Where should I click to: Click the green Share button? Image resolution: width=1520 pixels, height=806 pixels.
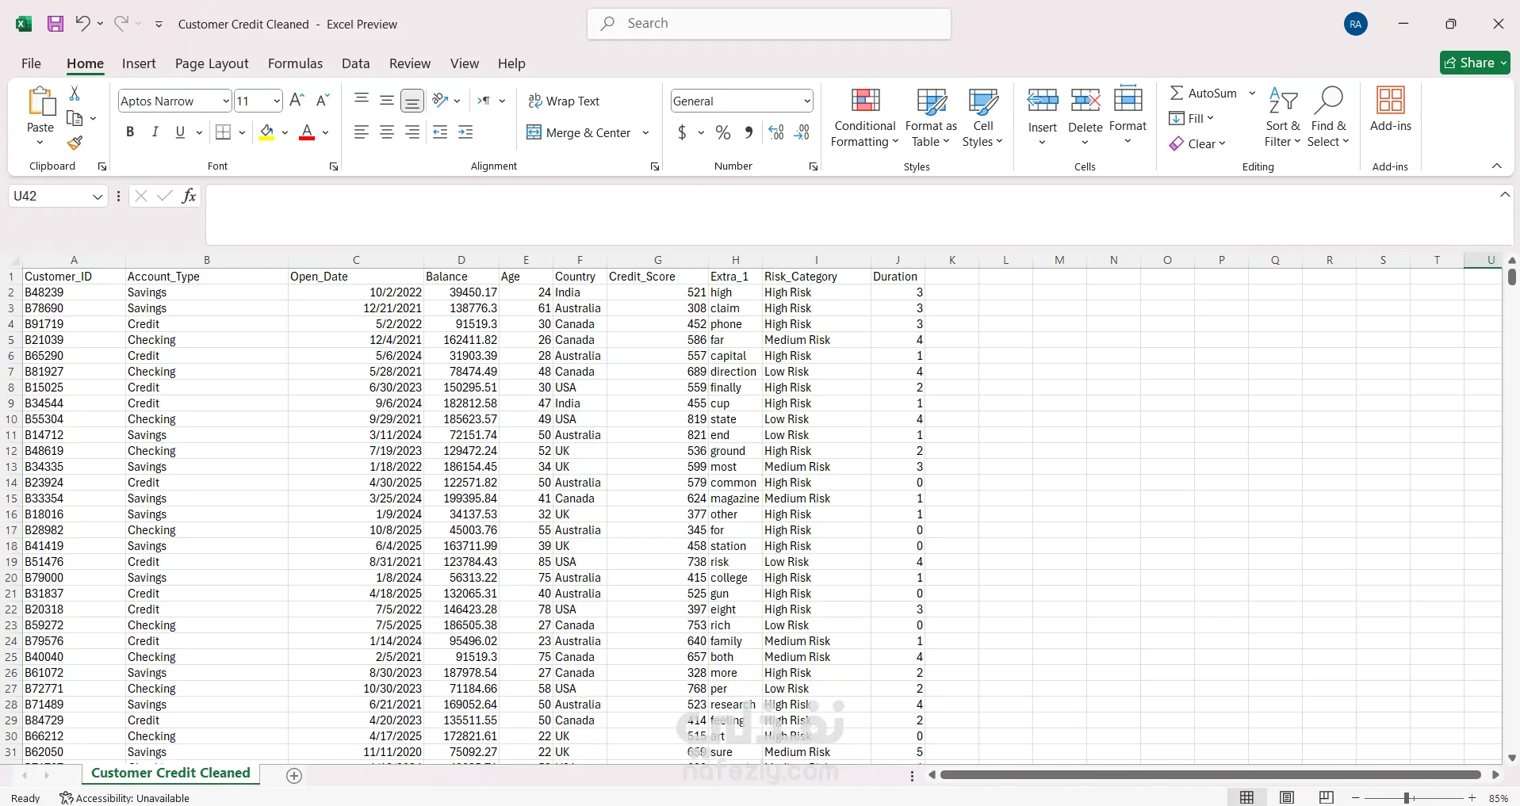(1475, 63)
